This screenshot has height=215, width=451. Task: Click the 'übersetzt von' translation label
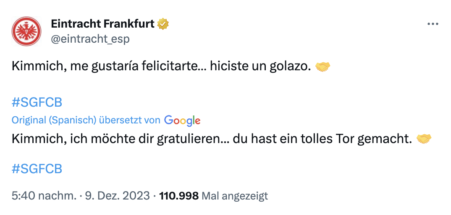(129, 120)
